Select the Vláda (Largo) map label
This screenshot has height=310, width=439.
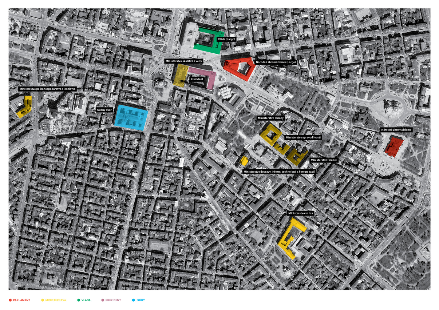(226, 39)
